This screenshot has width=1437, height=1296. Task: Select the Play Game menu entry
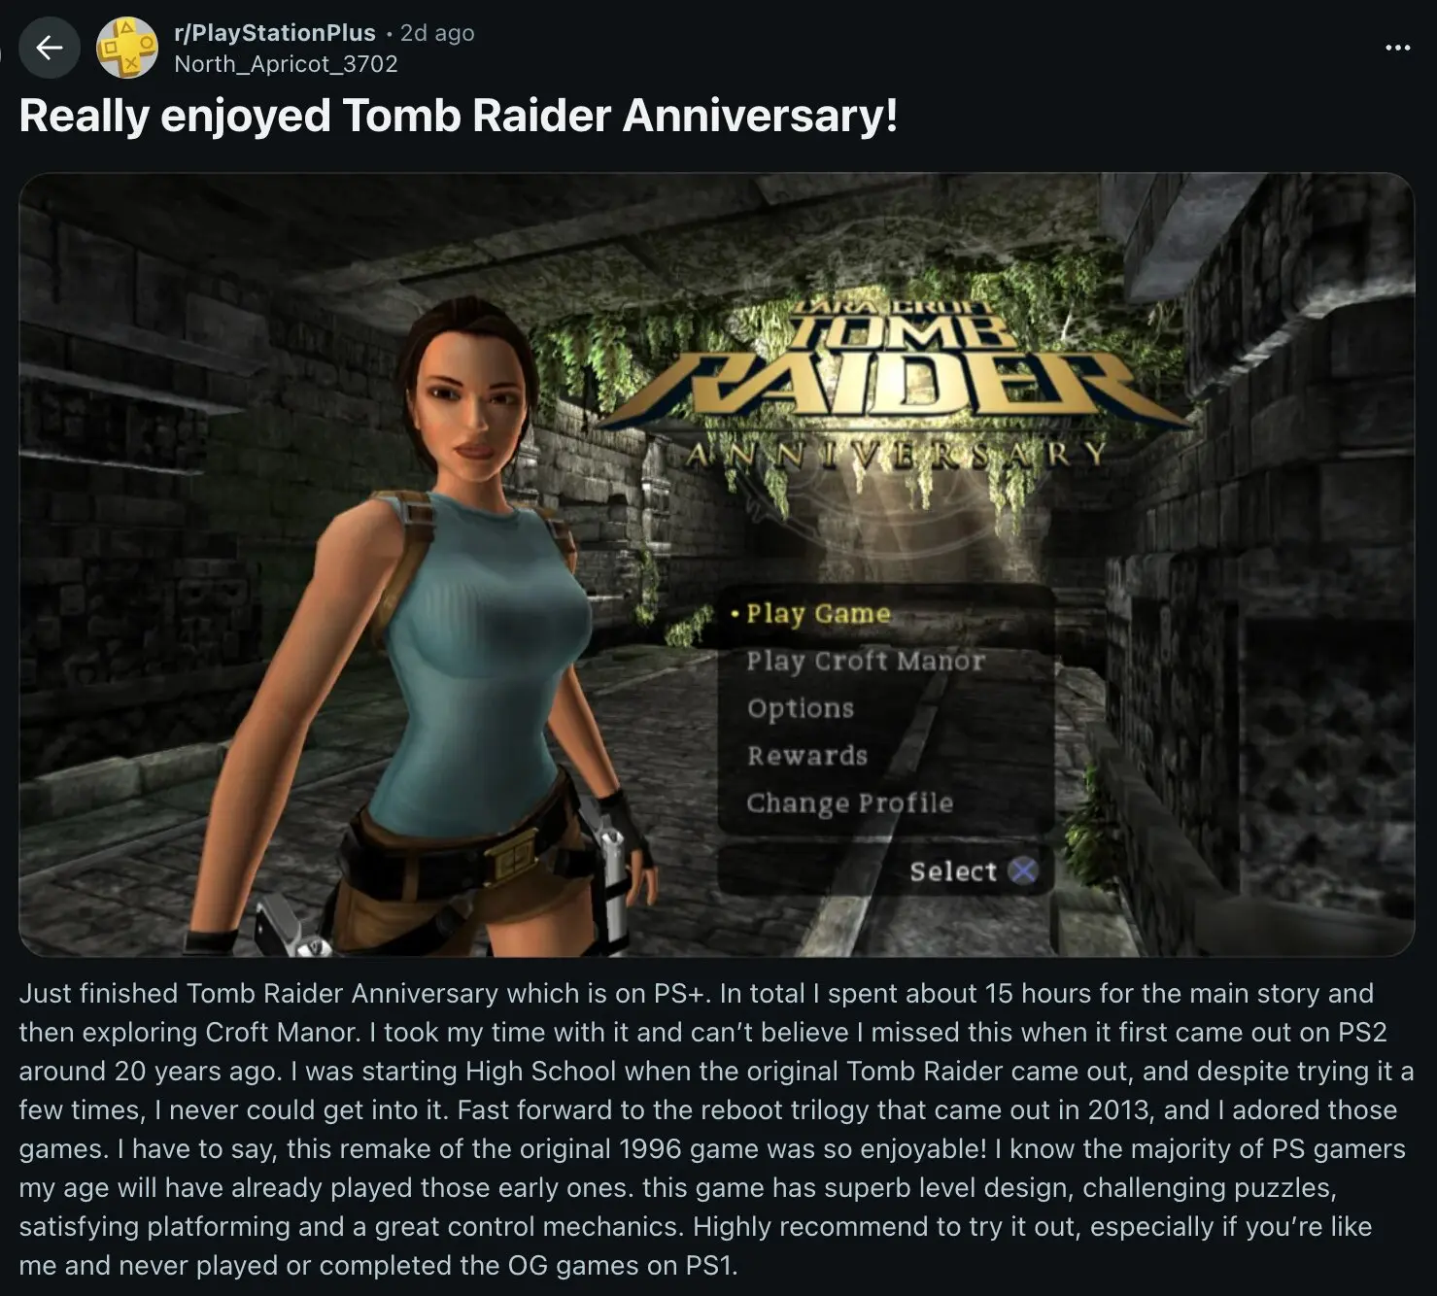tap(818, 614)
